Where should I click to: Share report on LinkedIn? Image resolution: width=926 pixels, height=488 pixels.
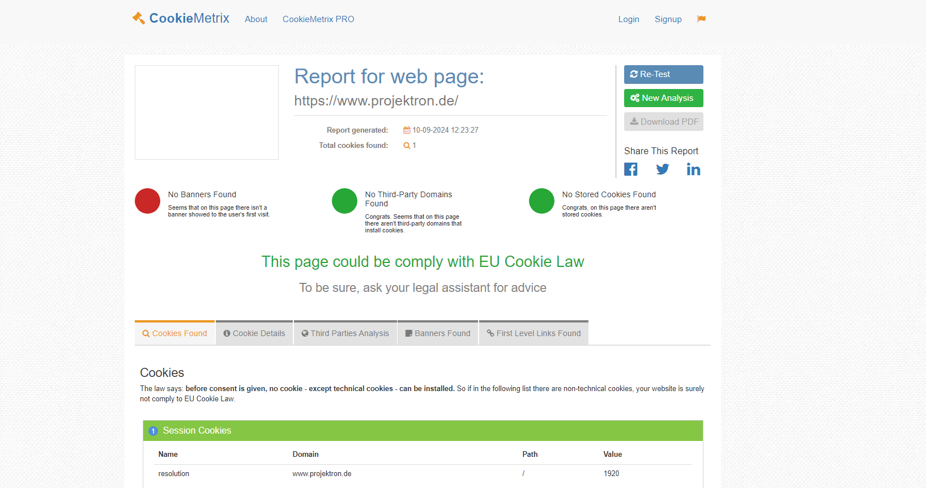[x=693, y=169]
